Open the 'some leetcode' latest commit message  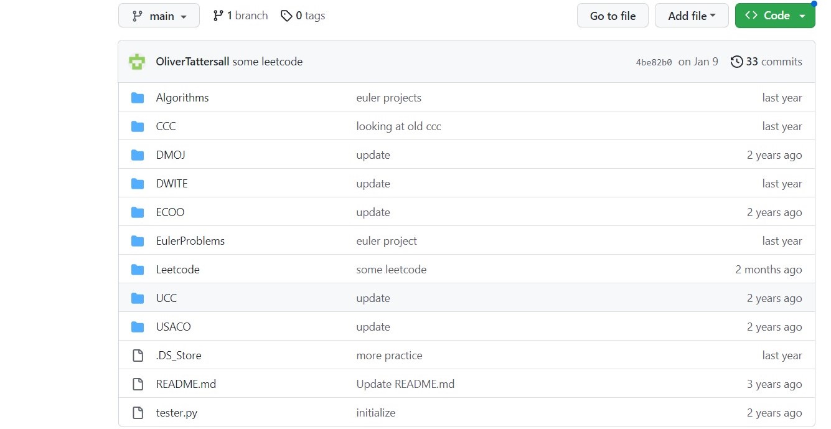268,62
